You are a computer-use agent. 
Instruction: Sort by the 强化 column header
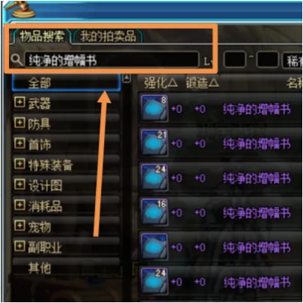point(161,83)
